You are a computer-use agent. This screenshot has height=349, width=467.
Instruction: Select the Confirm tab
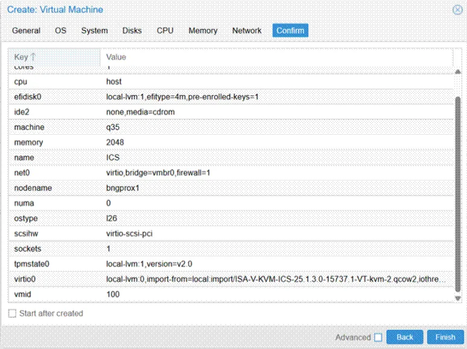click(290, 31)
